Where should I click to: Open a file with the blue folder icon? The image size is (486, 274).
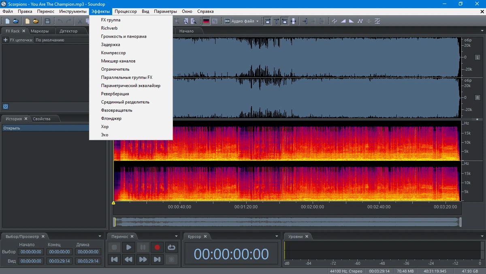coord(16,21)
